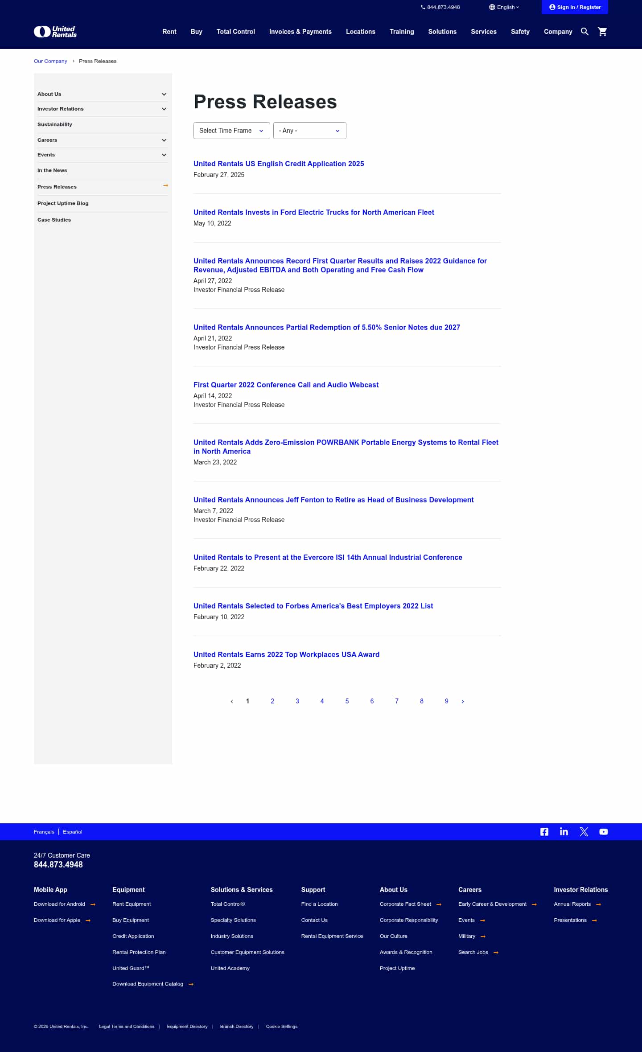Click the Sign In / Register button
This screenshot has width=642, height=1052.
575,7
